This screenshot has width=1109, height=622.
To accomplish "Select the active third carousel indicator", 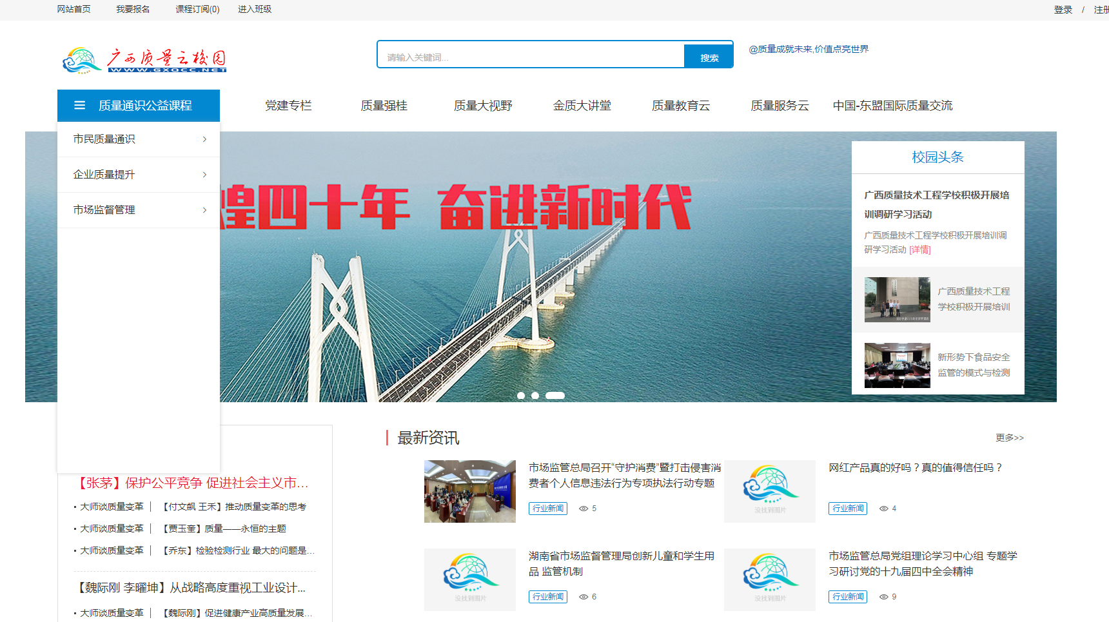I will click(x=555, y=396).
